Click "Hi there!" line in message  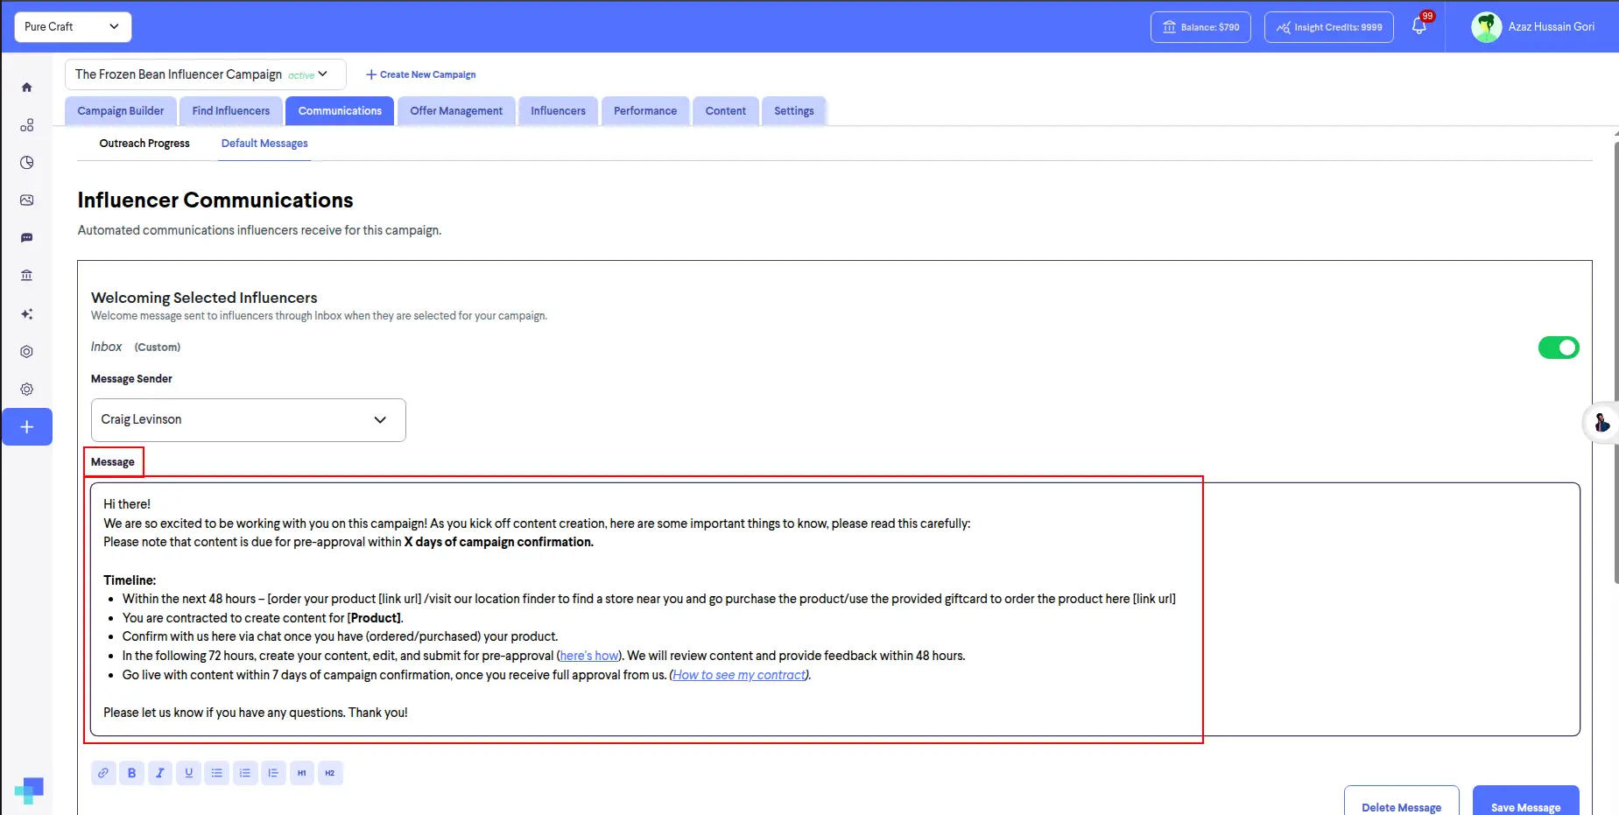(127, 504)
